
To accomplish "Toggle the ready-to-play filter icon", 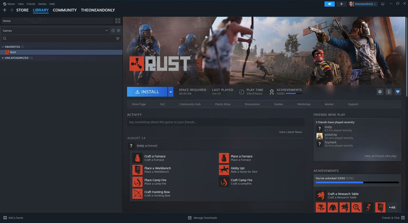I will (x=119, y=31).
